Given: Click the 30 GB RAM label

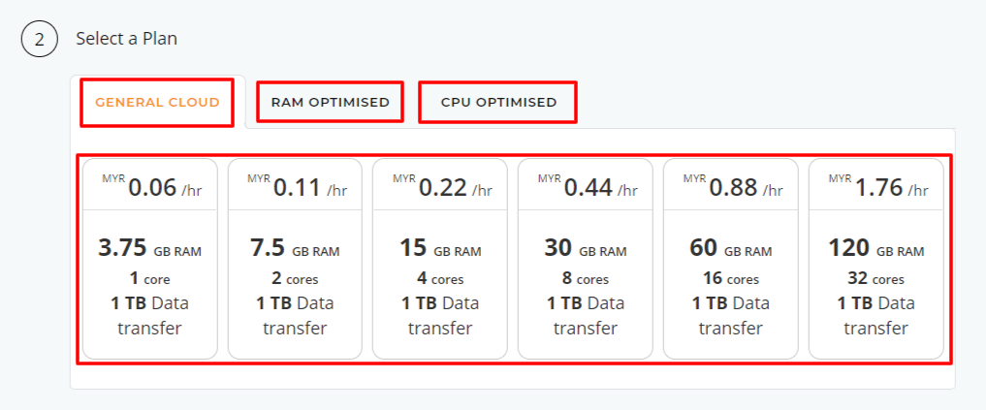Looking at the screenshot, I should (586, 248).
